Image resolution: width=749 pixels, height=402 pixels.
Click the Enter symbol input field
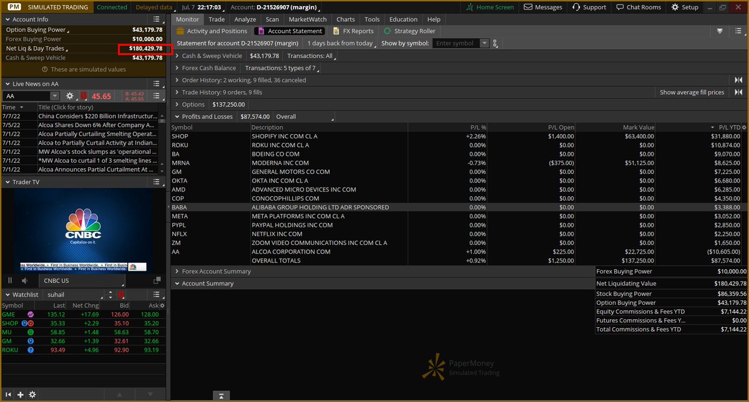[457, 44]
